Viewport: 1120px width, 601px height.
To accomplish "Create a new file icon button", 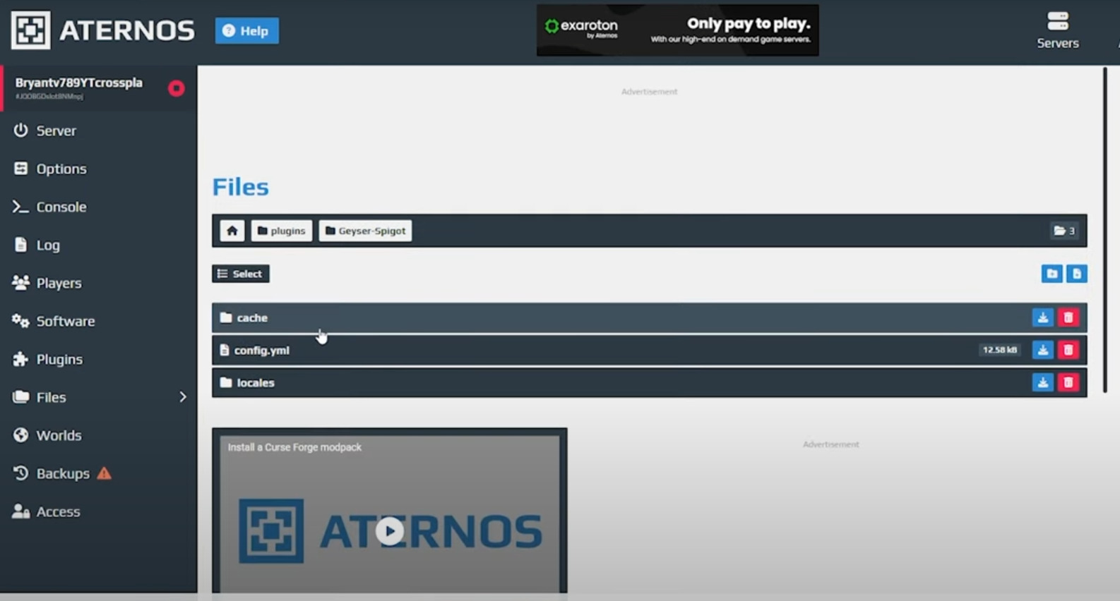I will coord(1076,274).
